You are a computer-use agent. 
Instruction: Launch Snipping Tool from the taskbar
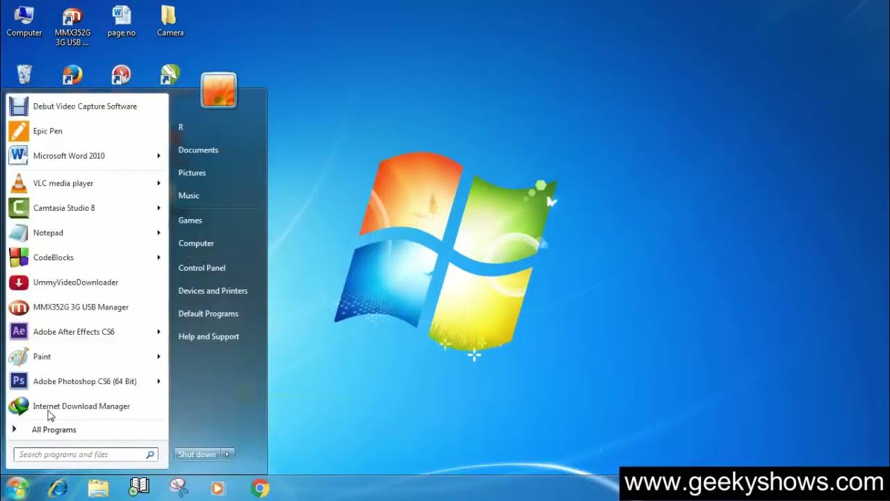tap(179, 488)
